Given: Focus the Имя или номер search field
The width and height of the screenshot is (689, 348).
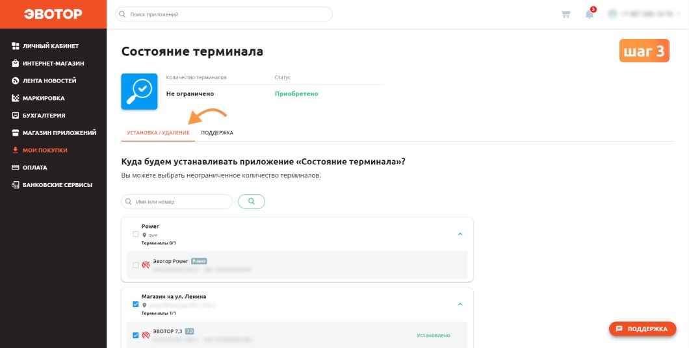Looking at the screenshot, I should 177,201.
